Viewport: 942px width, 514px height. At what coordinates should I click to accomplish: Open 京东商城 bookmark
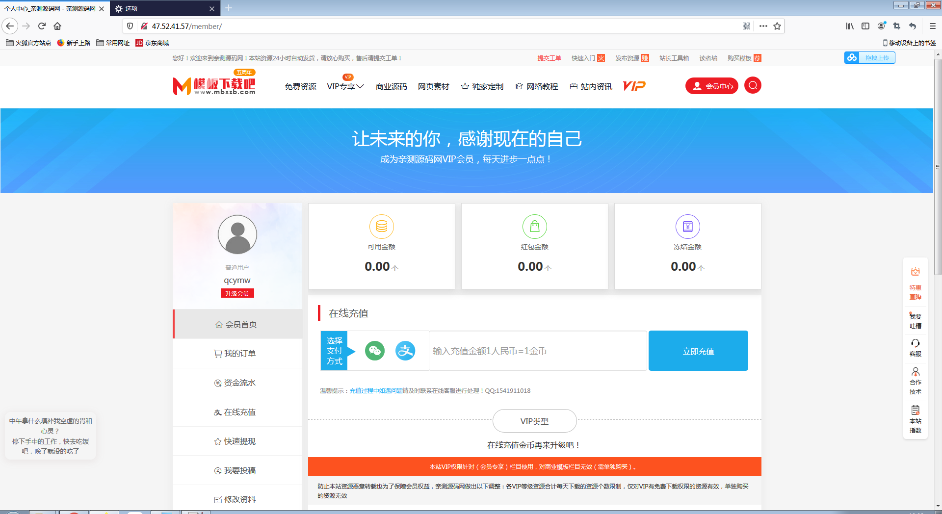(x=152, y=43)
